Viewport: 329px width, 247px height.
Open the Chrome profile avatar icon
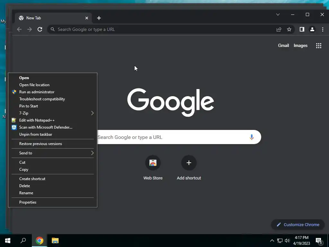312,29
